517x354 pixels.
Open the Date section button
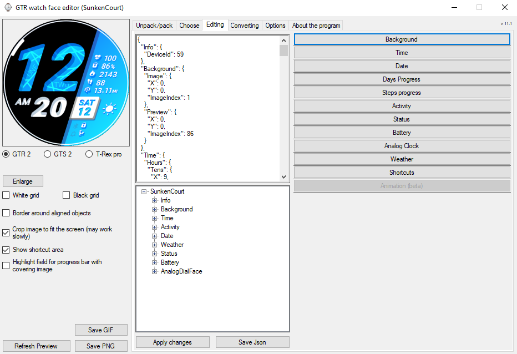pyautogui.click(x=402, y=66)
